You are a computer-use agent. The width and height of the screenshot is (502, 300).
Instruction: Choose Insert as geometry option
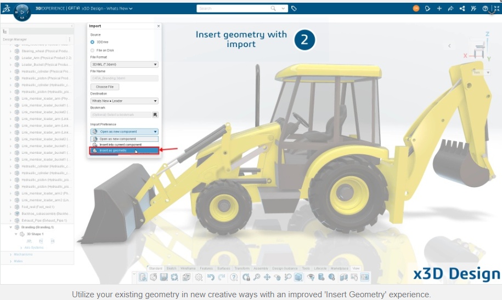tap(124, 151)
